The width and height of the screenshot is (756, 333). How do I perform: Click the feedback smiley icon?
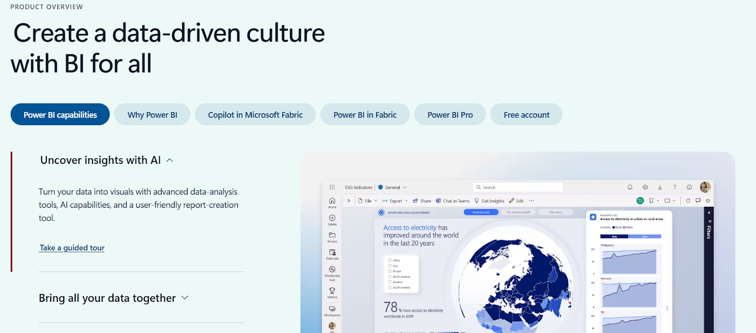tap(689, 187)
